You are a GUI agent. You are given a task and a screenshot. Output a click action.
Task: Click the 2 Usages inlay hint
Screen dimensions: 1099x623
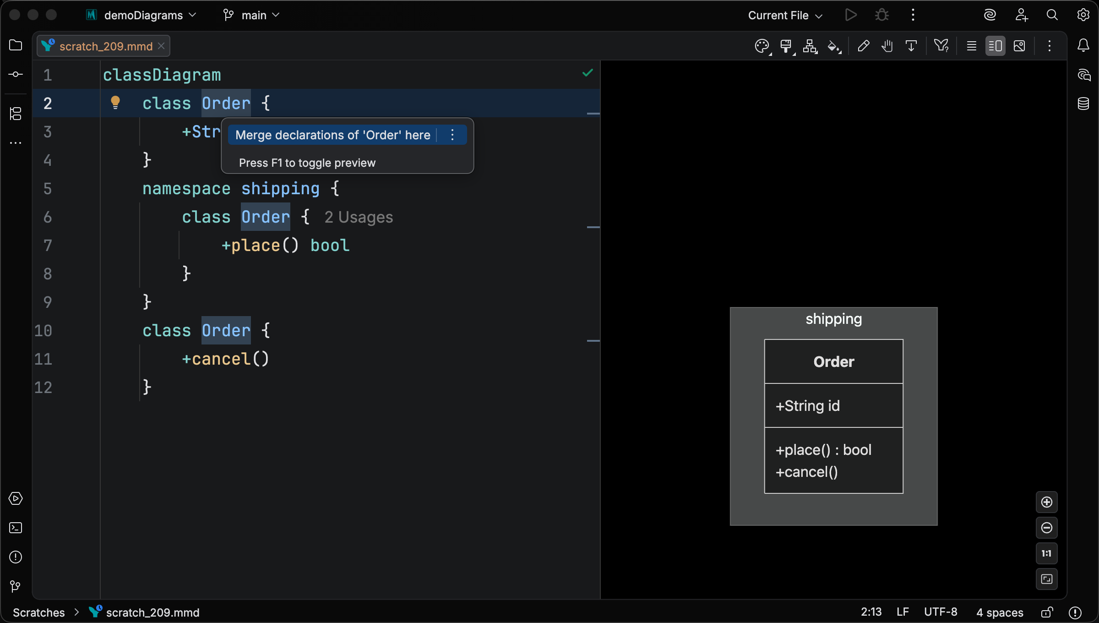[x=359, y=217]
